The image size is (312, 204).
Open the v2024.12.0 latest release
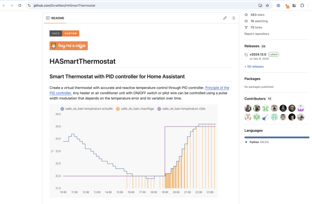coord(258,54)
